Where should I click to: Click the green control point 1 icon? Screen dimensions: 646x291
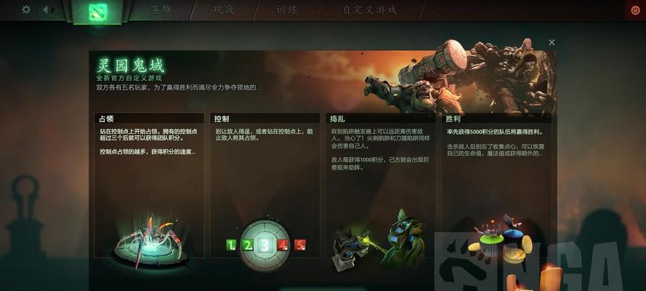[x=231, y=246]
